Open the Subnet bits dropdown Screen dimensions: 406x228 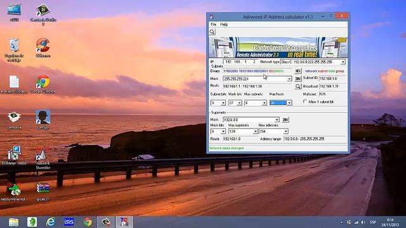(223, 103)
